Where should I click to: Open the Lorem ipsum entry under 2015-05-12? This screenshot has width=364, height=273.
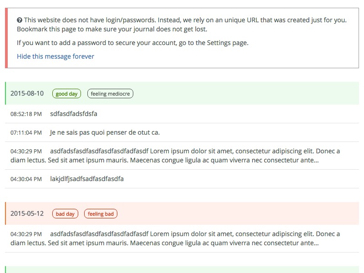pos(182,238)
